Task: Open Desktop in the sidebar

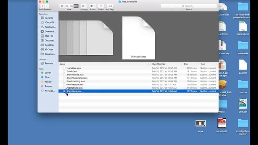Action: (47, 45)
